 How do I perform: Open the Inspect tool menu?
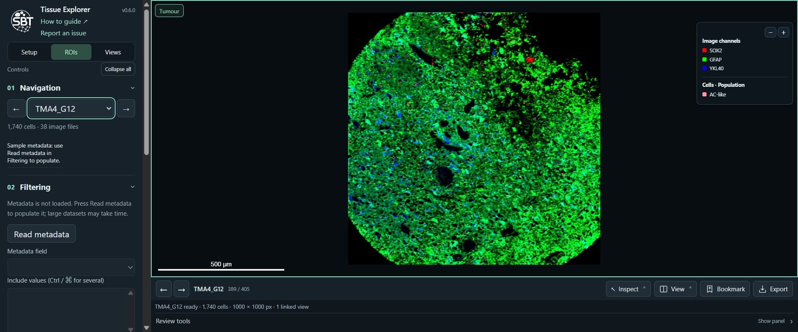[628, 289]
